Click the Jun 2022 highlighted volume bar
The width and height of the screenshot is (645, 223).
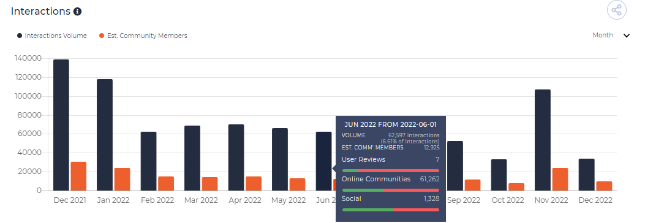324,161
